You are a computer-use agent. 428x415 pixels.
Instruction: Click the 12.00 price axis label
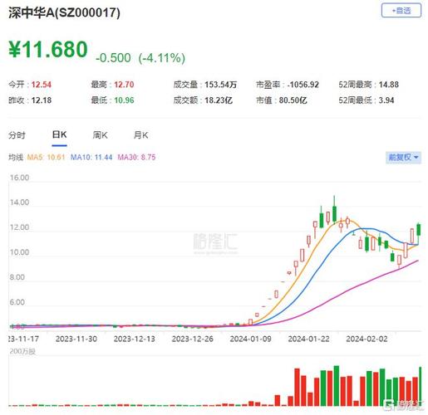(19, 227)
